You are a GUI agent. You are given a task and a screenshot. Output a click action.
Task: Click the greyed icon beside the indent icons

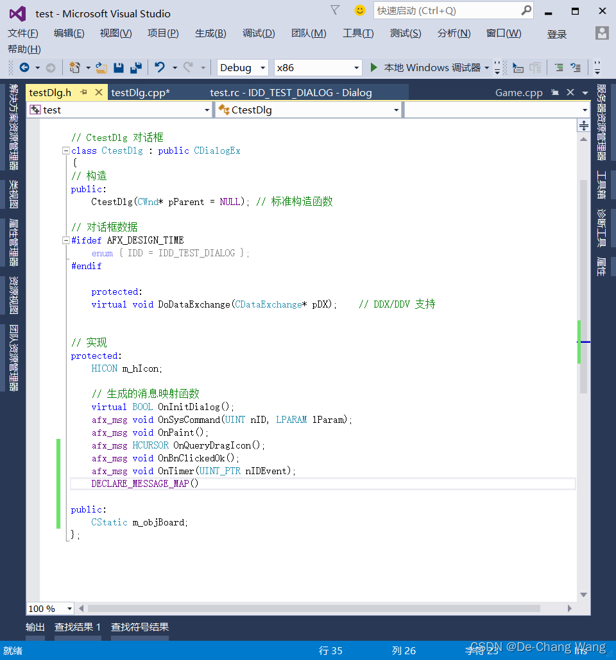[x=535, y=67]
